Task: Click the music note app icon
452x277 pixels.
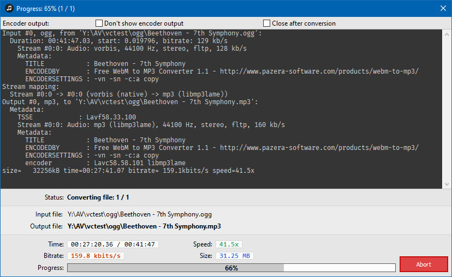Action: tap(9, 8)
